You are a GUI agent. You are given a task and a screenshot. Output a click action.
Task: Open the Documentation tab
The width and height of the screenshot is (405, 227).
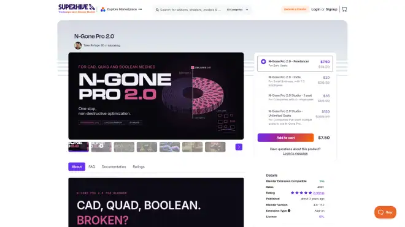pos(114,166)
